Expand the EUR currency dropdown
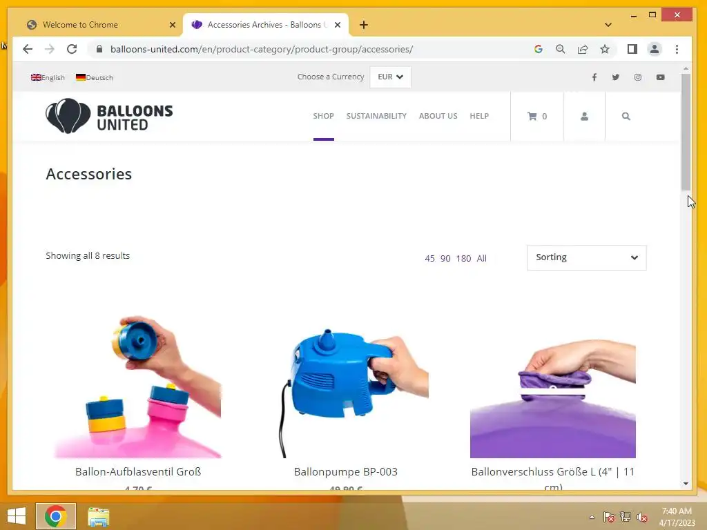 [x=390, y=77]
